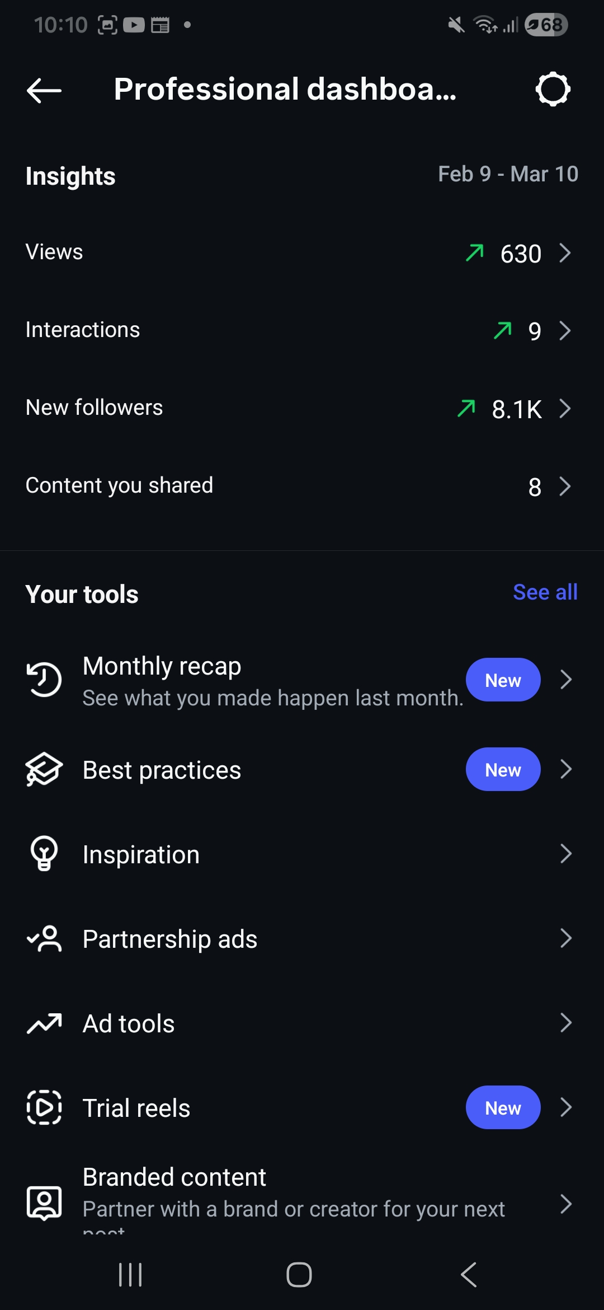Tap the New badge on Trial reels
The width and height of the screenshot is (604, 1310).
pos(503,1107)
